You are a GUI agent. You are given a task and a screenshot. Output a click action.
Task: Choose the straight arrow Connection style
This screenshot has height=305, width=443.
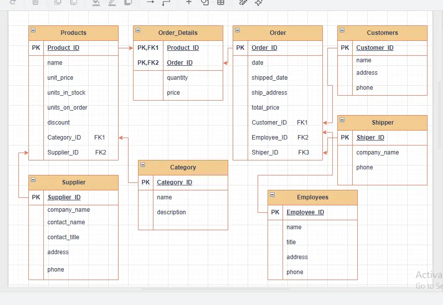pos(150,2)
